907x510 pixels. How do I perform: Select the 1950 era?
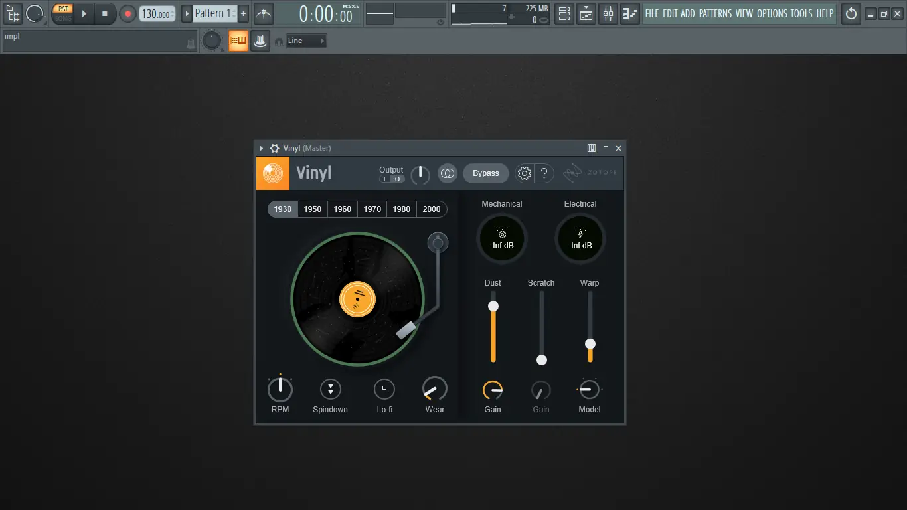coord(313,209)
